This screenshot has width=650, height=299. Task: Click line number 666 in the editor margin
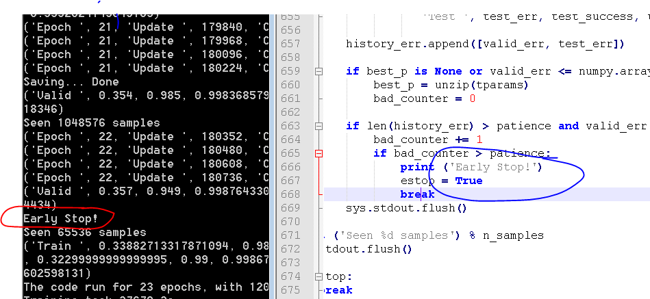[290, 167]
